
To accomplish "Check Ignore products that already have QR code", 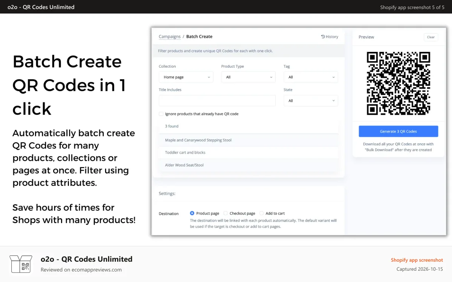I will click(x=161, y=114).
